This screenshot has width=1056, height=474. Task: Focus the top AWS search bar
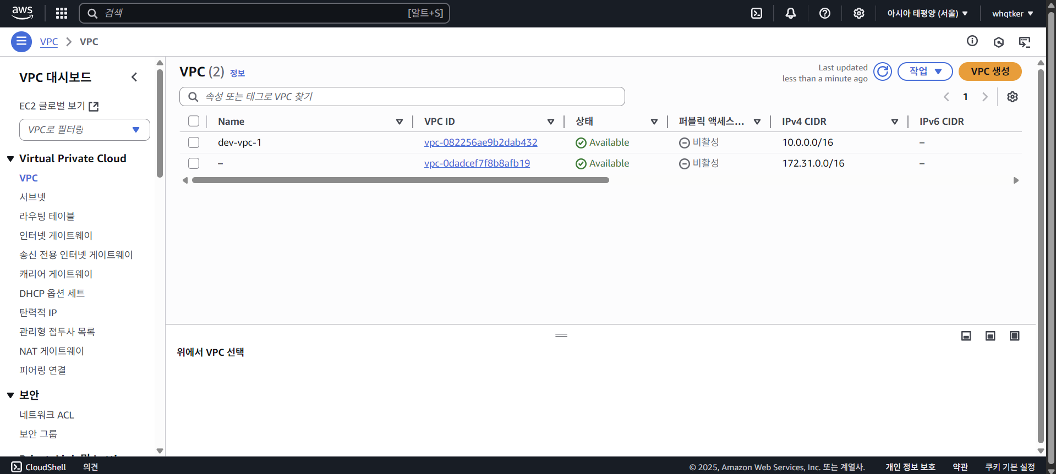265,13
